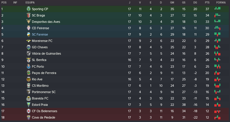Viewport: 230px width, 122px height.
Task: Open the SC Farense team link
Action: (x=40, y=34)
